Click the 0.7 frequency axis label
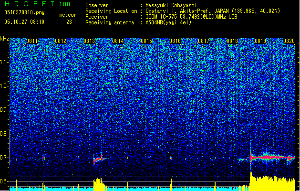The width and height of the screenshot is (300, 191). coord(4,158)
